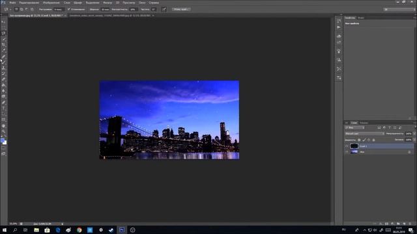The width and height of the screenshot is (417, 234).
Task: Select the Rectangular Marquee tool
Action: tap(3, 27)
